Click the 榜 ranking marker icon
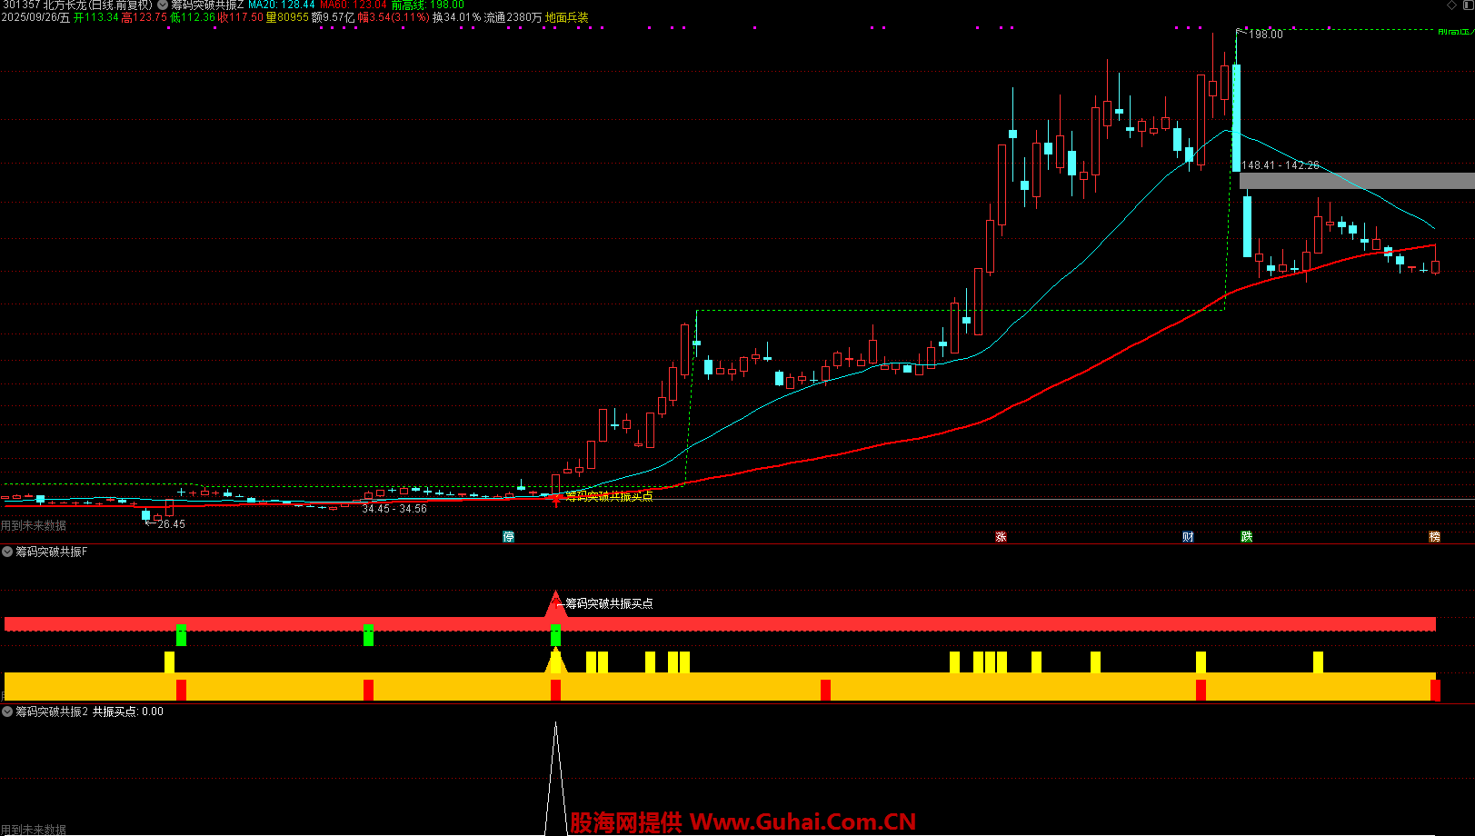This screenshot has height=836, width=1475. pos(1434,537)
